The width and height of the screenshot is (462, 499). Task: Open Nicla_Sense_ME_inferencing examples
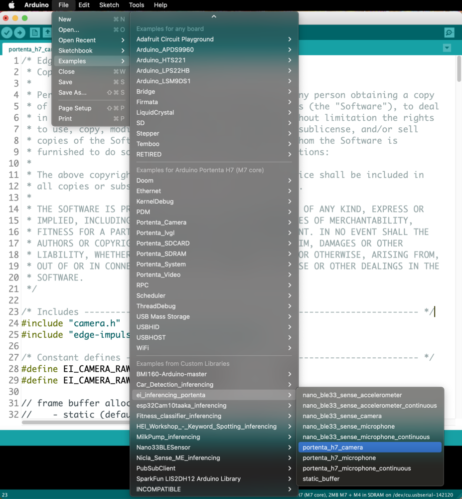214,458
